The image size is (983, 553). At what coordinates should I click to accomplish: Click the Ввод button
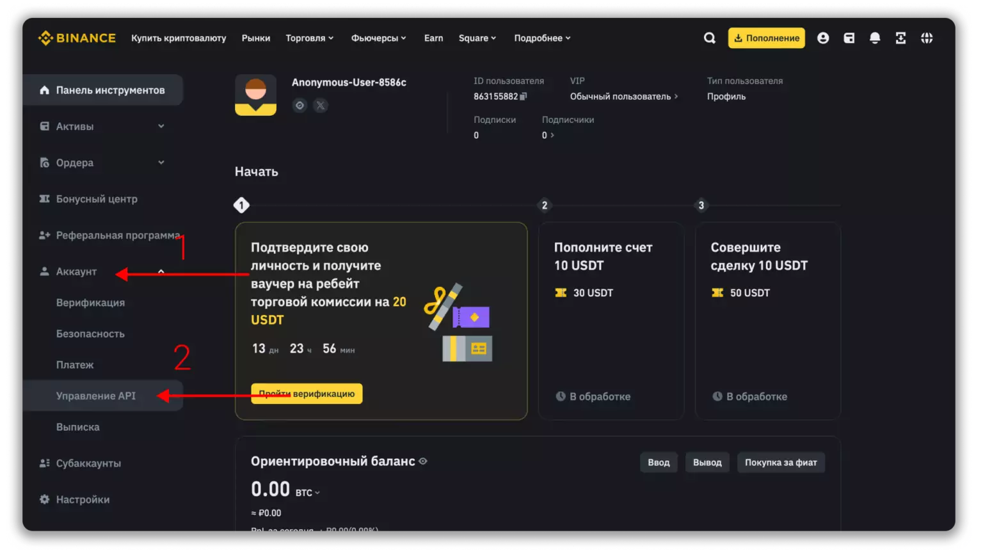tap(659, 462)
